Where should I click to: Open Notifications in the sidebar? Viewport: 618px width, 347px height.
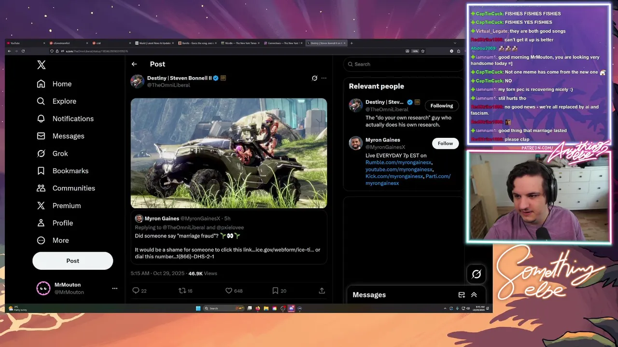coord(65,119)
